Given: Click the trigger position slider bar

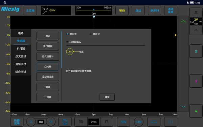Looking at the screenshot, I should point(94,10).
